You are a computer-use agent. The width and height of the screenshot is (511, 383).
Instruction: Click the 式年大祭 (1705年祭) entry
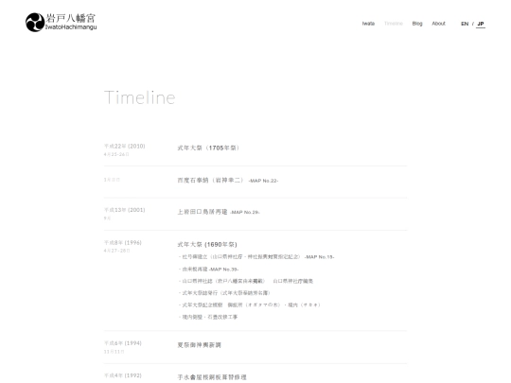pyautogui.click(x=208, y=148)
